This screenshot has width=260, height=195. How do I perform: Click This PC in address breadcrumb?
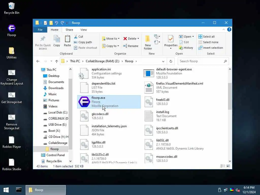pyautogui.click(x=75, y=61)
